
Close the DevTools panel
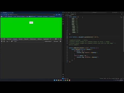tap(60, 39)
